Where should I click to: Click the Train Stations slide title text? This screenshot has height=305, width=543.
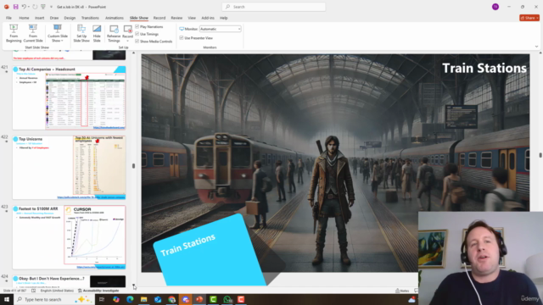[484, 68]
